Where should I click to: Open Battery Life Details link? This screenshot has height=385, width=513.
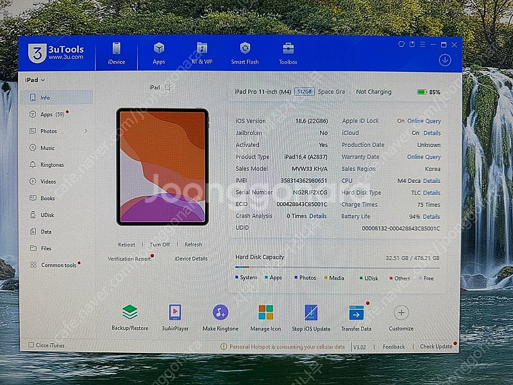(x=431, y=217)
